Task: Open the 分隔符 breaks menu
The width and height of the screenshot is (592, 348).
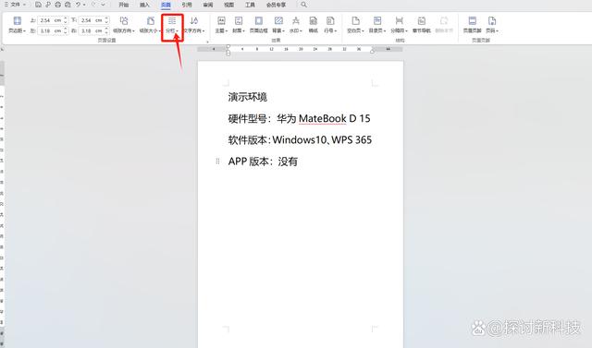Action: tap(399, 25)
